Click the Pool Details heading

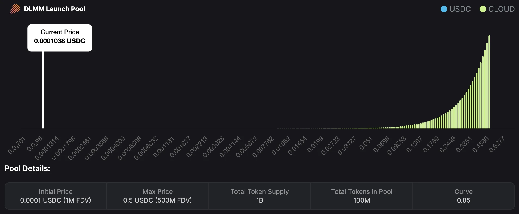click(x=27, y=168)
